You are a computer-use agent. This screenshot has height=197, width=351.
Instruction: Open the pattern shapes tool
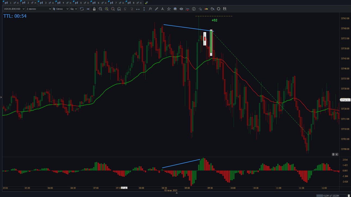click(169, 9)
